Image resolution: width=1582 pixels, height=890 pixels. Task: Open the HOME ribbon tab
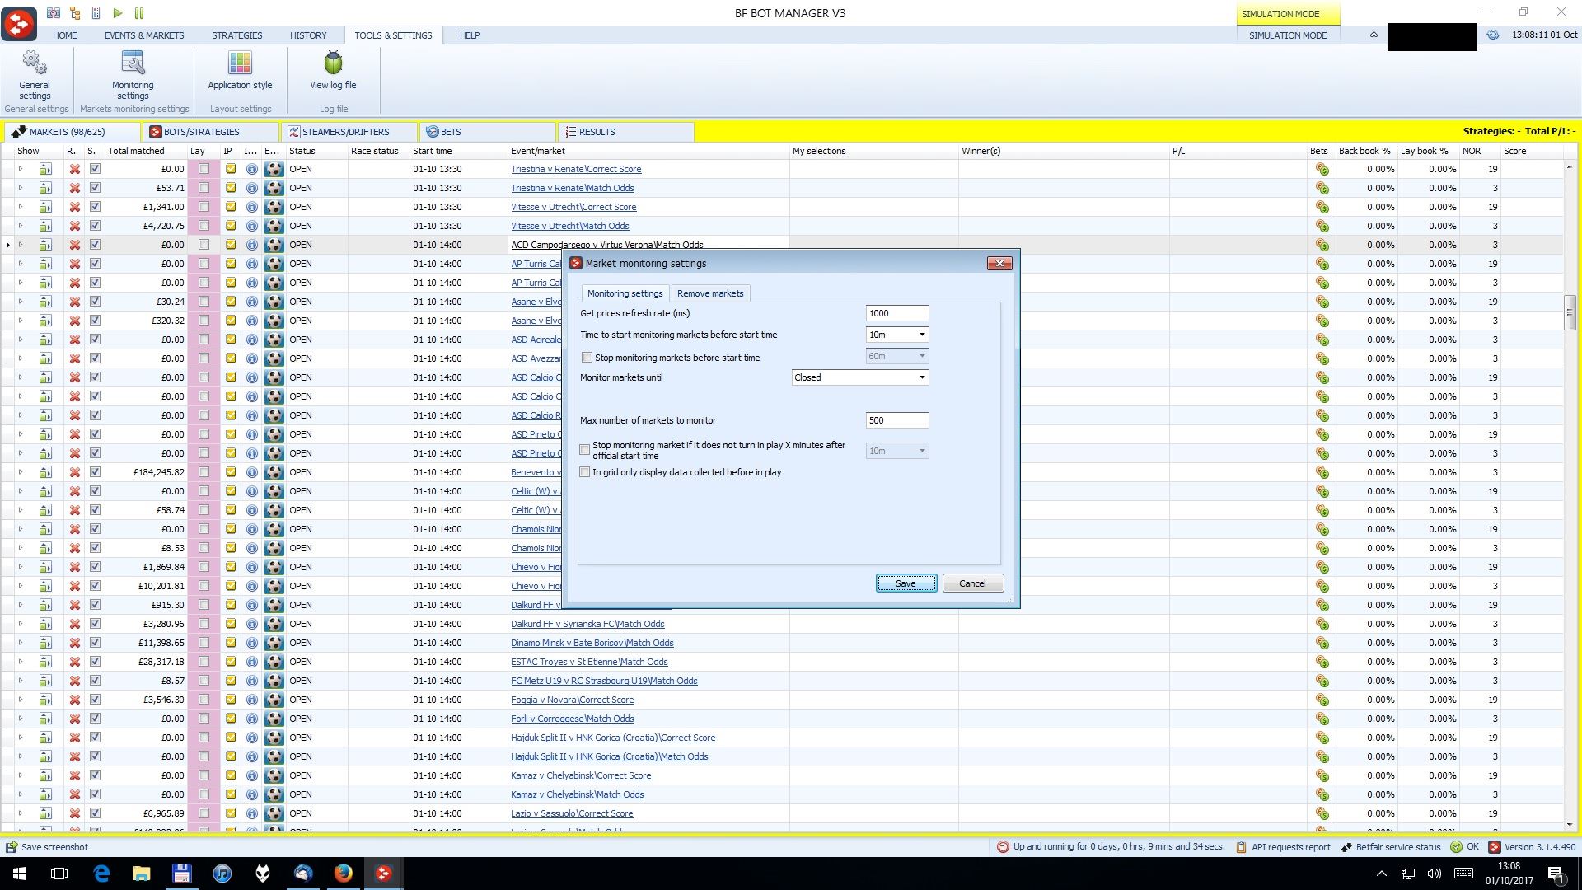click(x=65, y=35)
